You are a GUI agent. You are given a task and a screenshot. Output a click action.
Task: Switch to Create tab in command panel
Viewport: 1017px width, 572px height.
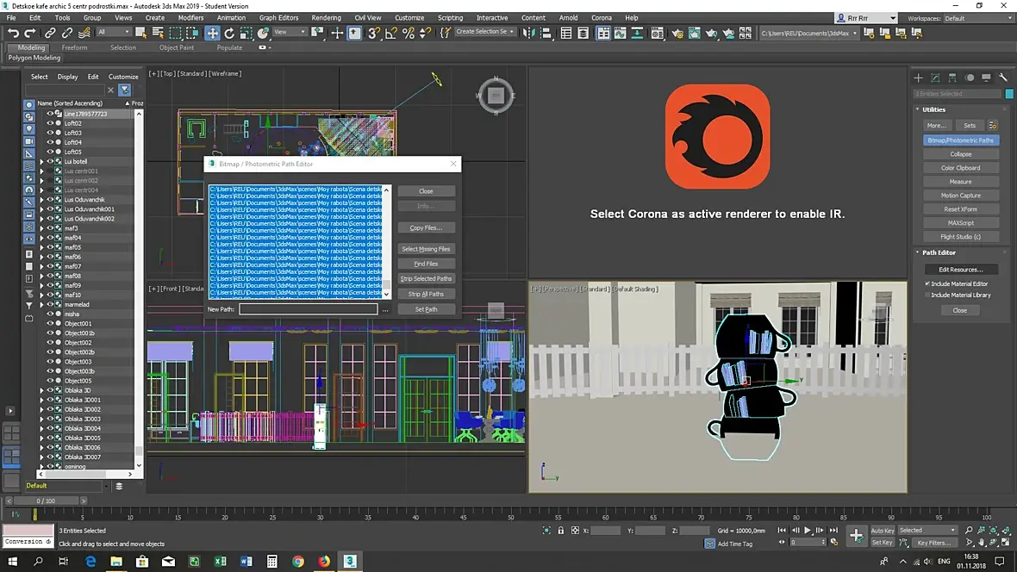coord(919,78)
